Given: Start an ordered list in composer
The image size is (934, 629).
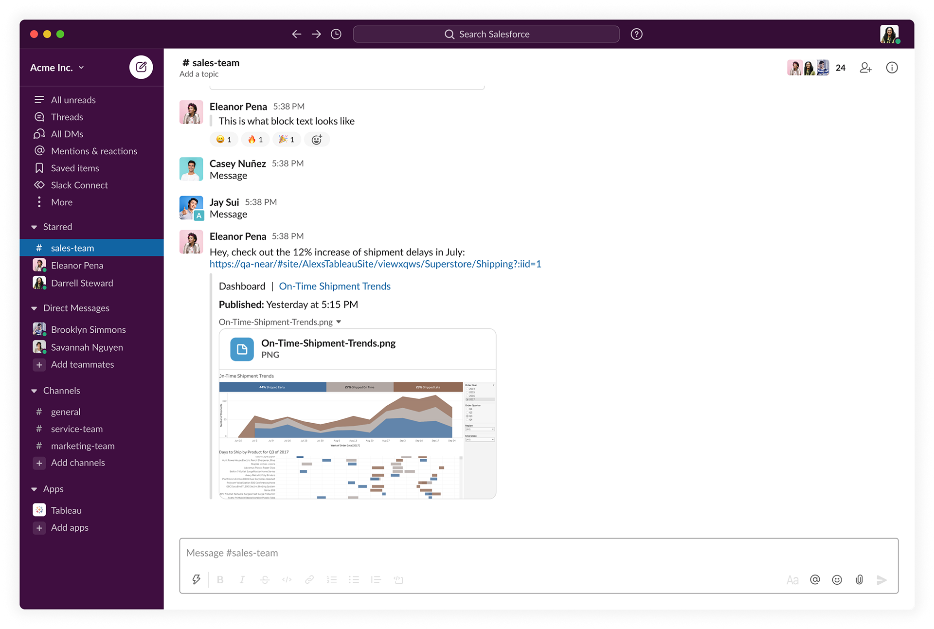Looking at the screenshot, I should pos(332,579).
